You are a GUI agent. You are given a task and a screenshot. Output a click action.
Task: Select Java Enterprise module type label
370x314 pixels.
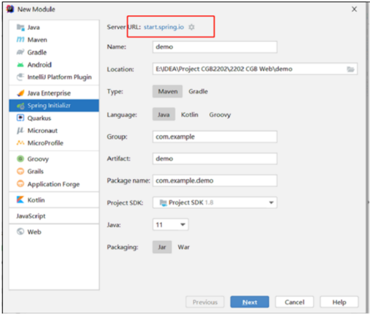[x=49, y=93]
